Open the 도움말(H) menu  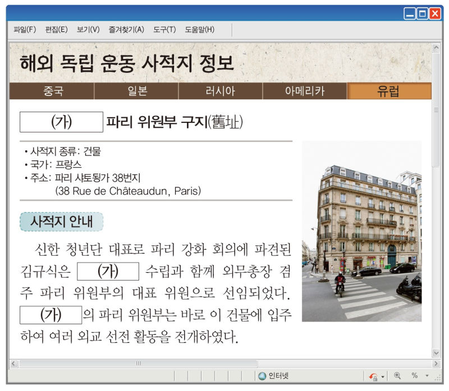[199, 29]
